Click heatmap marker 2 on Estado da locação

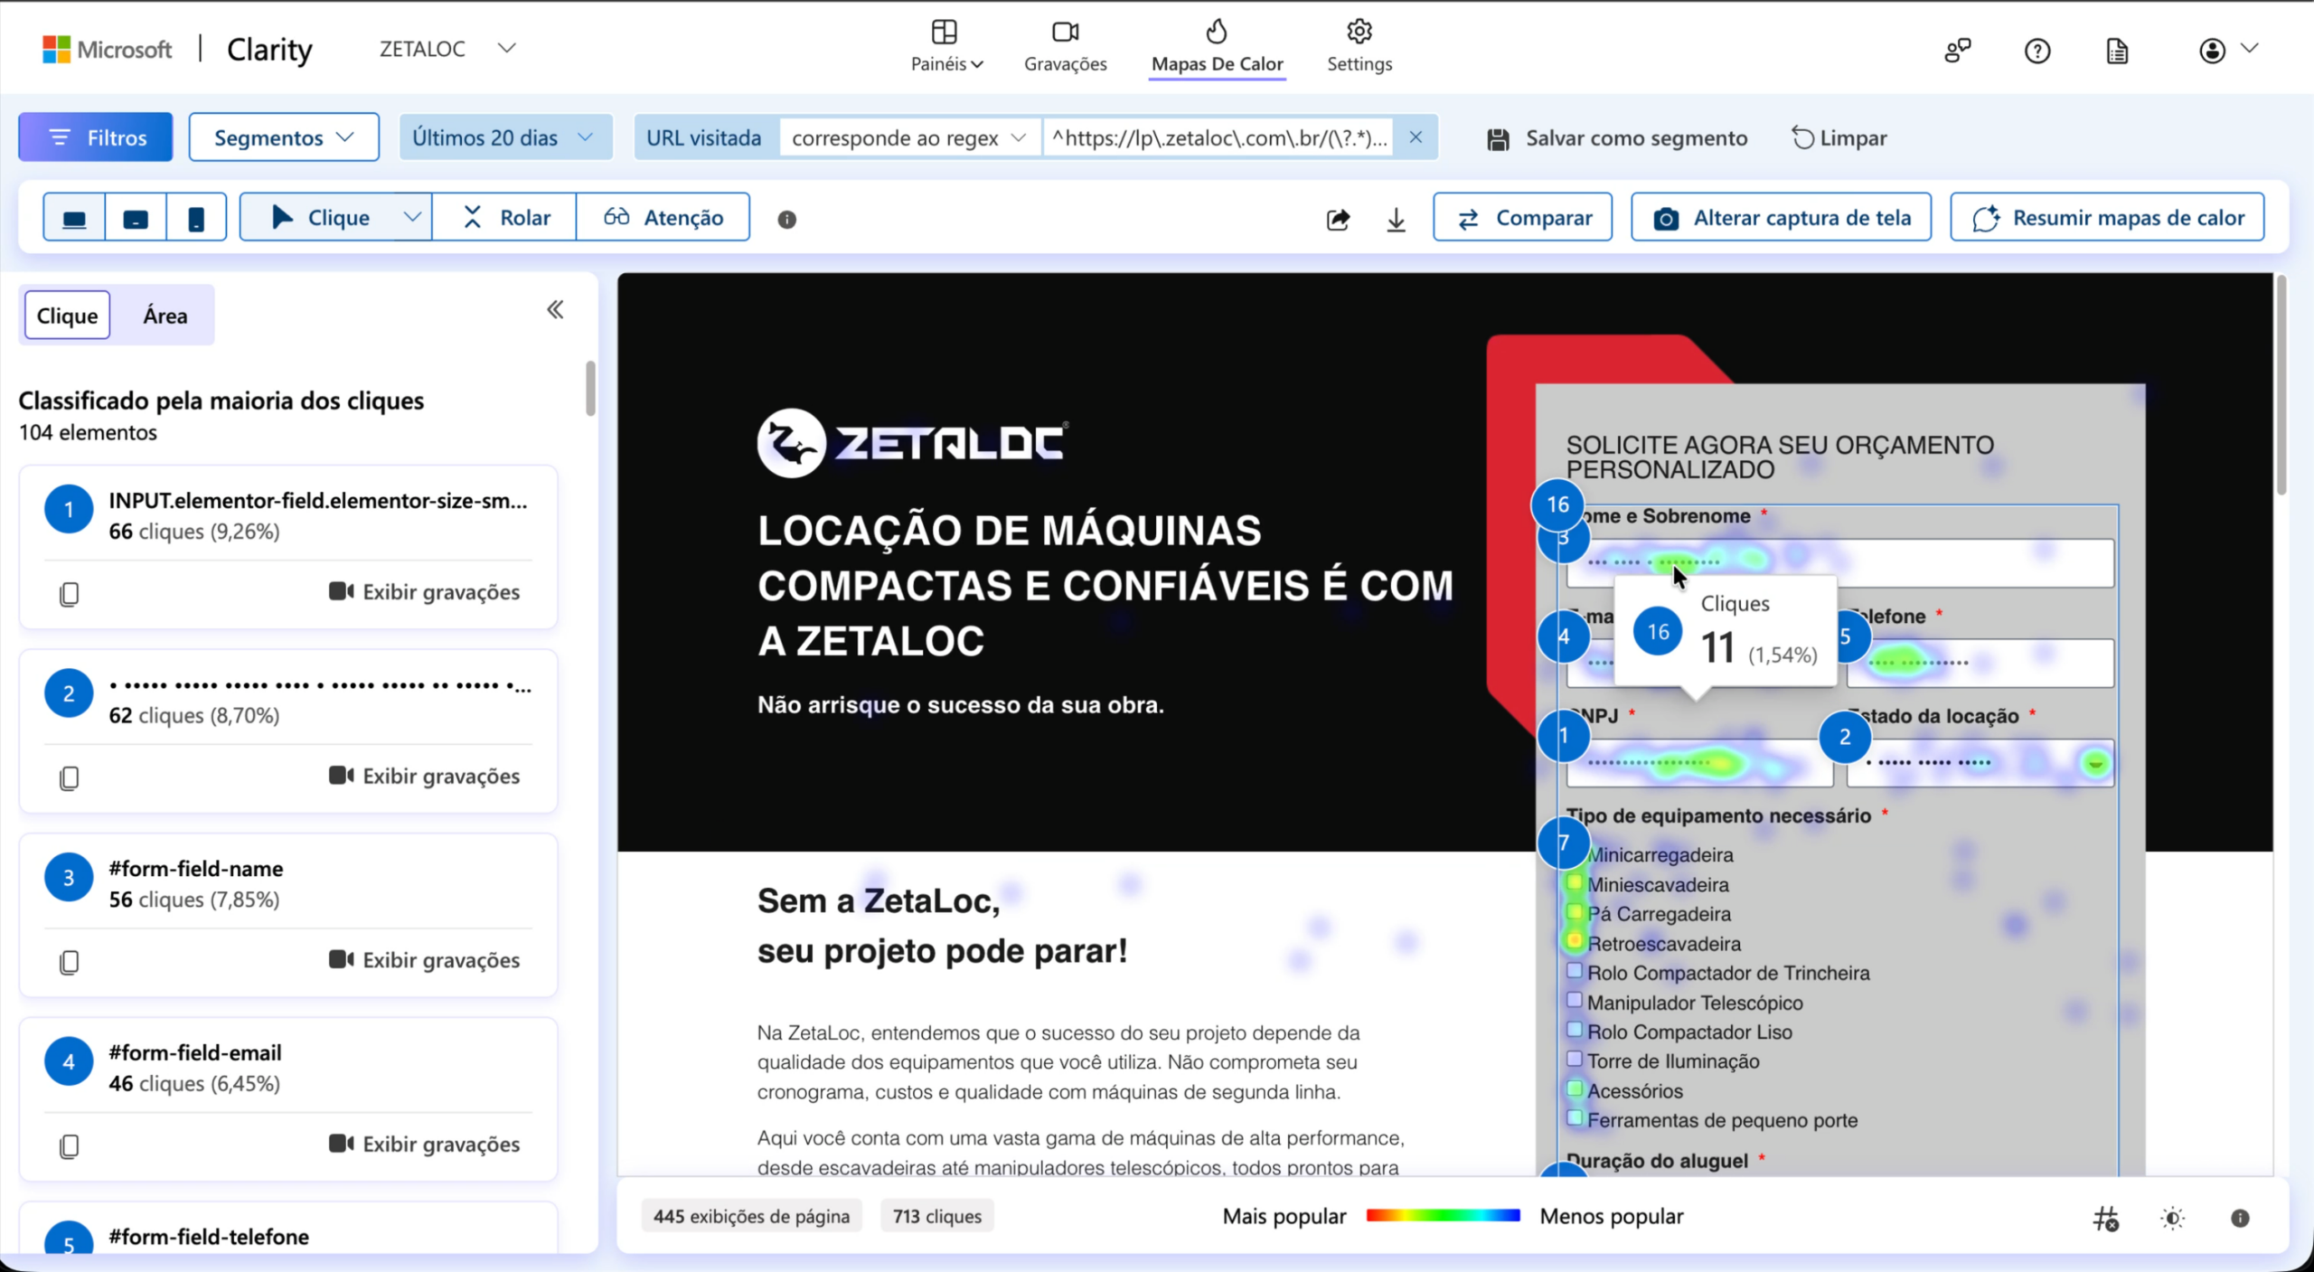[1845, 737]
